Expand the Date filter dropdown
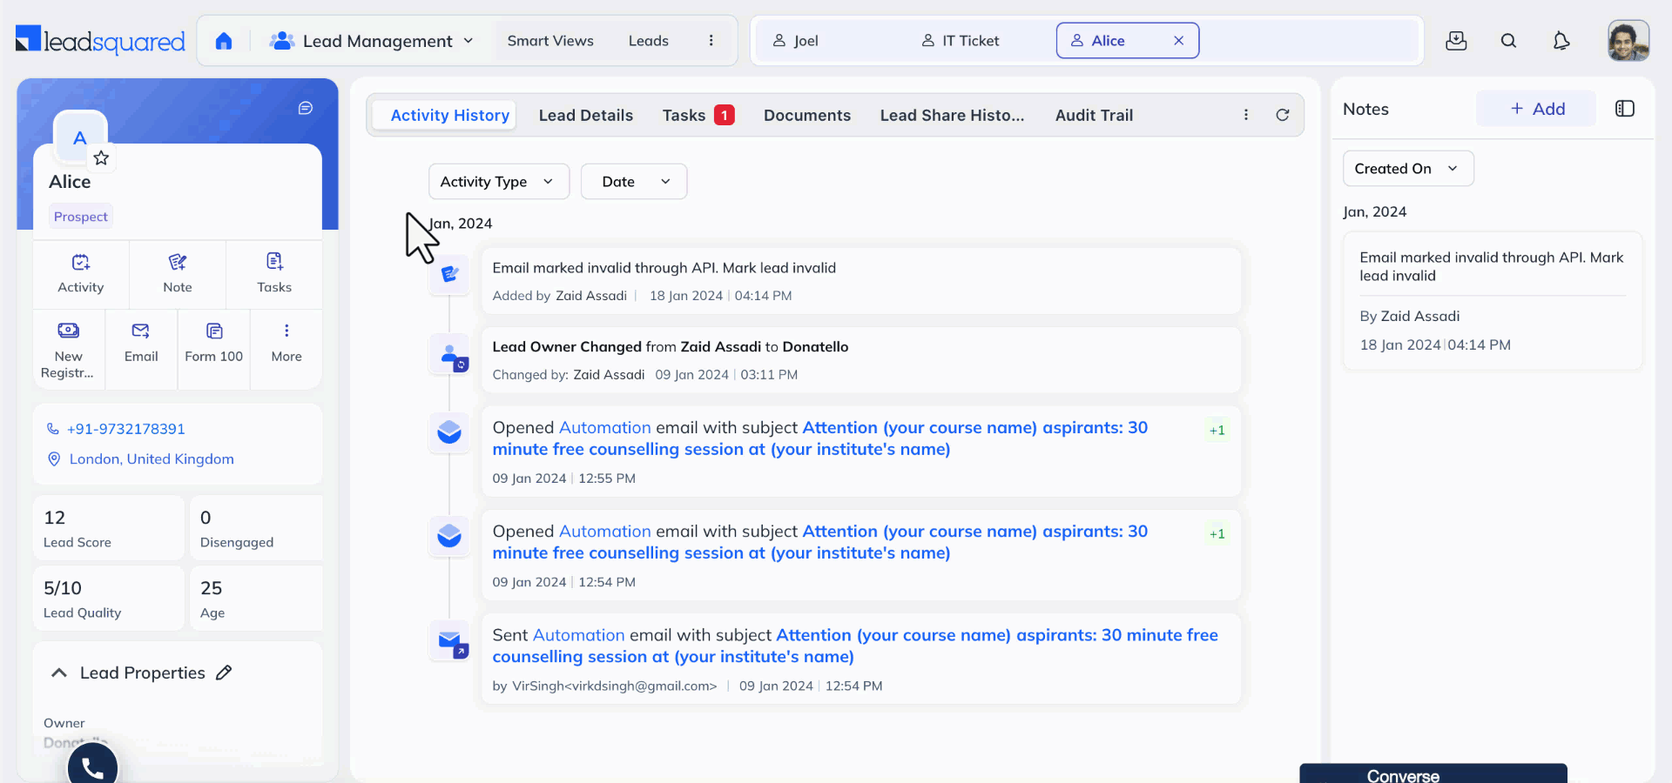 [x=634, y=182]
